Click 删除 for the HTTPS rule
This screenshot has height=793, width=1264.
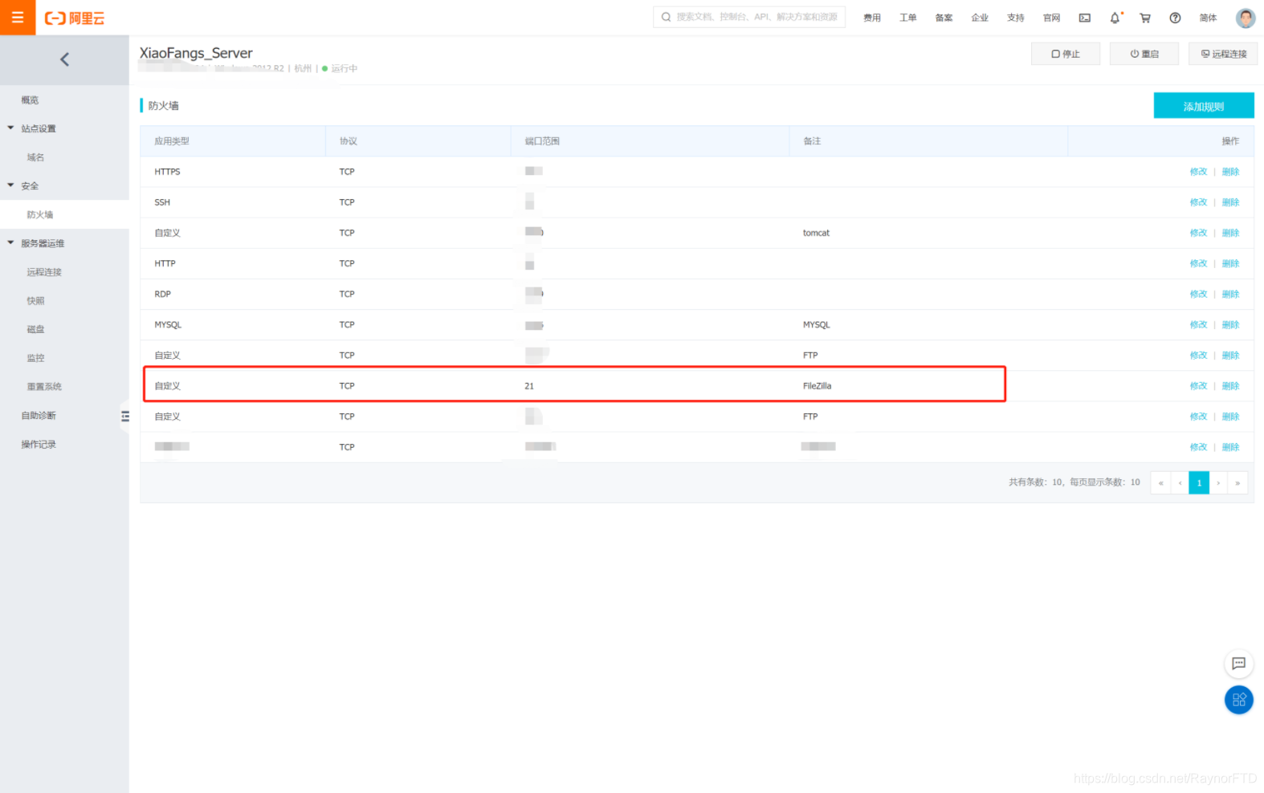click(1230, 172)
